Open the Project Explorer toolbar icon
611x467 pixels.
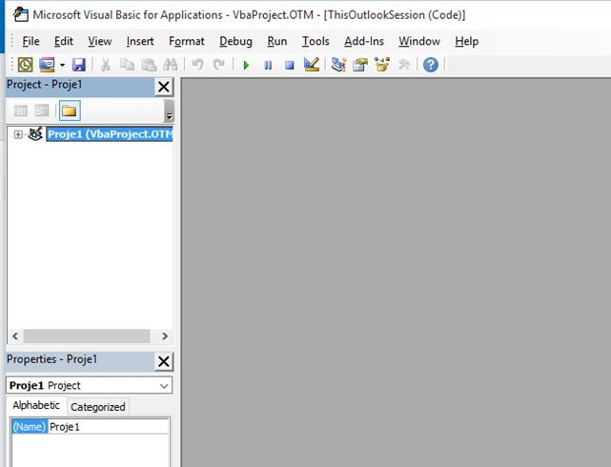coord(338,65)
